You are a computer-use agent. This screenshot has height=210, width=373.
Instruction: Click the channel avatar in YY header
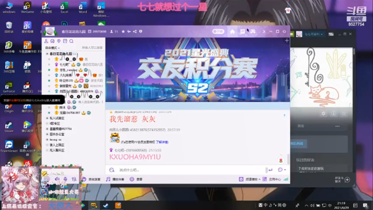click(x=50, y=32)
